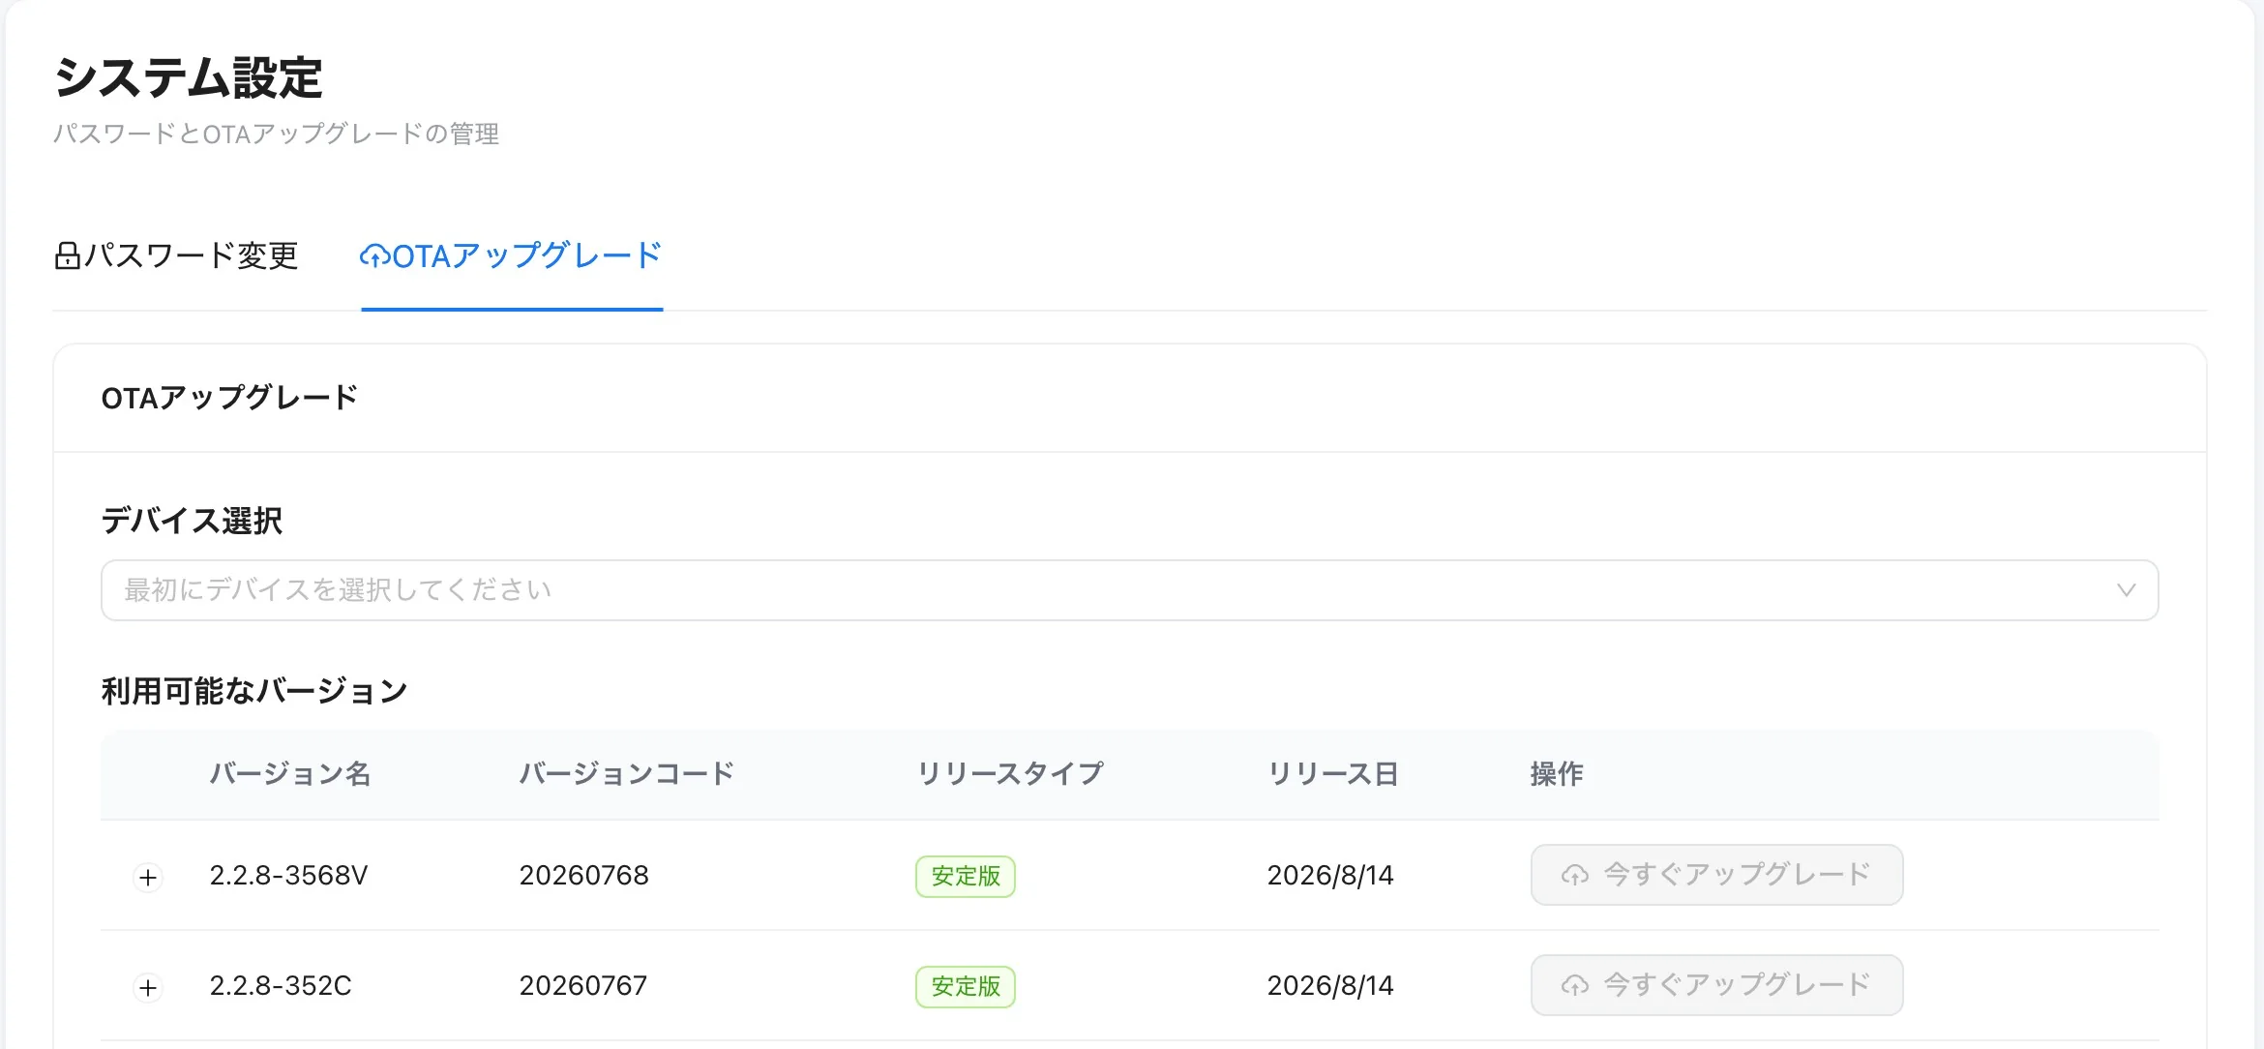Click the バージョンコード column header
This screenshot has height=1049, width=2264.
pyautogui.click(x=627, y=774)
